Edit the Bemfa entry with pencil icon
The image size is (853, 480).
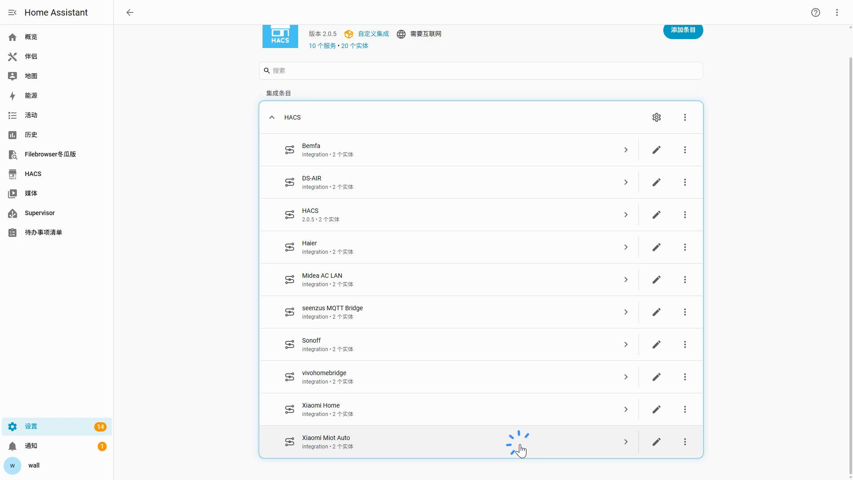pos(657,150)
